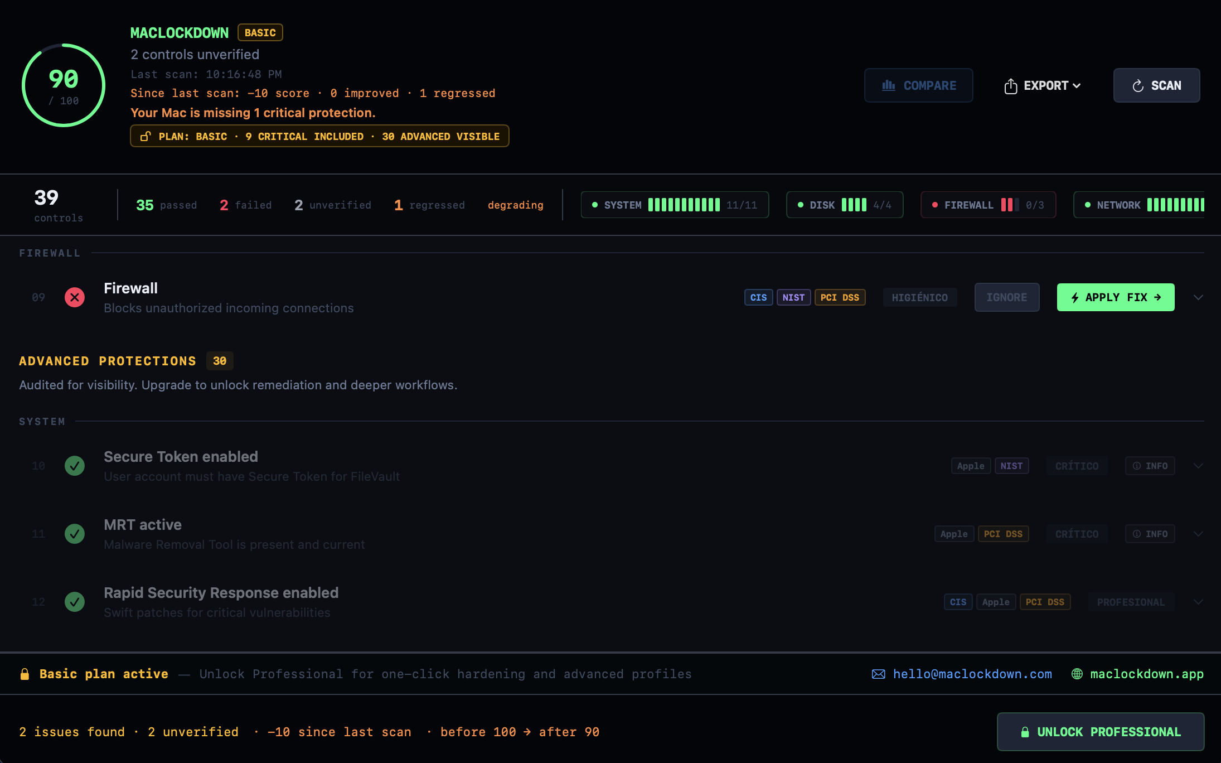Filter by 2 failed controls
Image resolution: width=1221 pixels, height=763 pixels.
(x=245, y=205)
